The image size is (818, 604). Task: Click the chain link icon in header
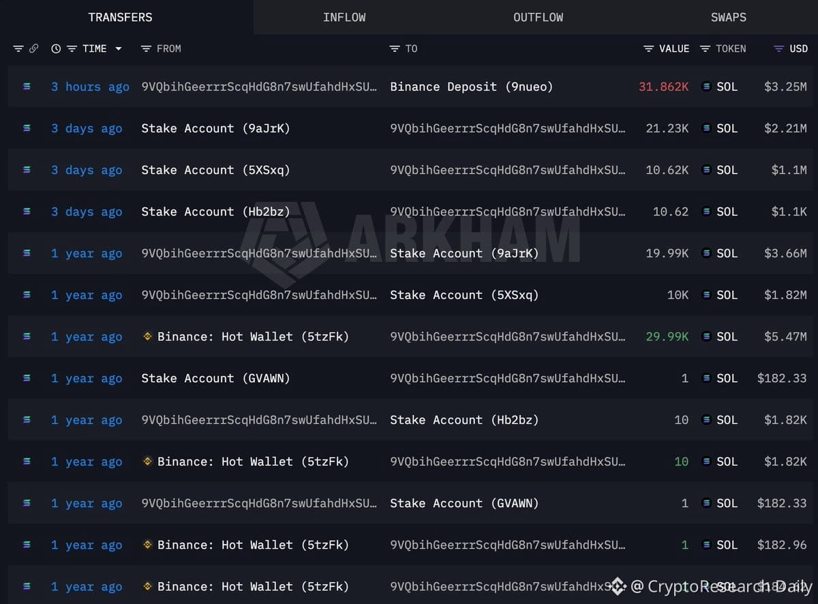point(34,48)
